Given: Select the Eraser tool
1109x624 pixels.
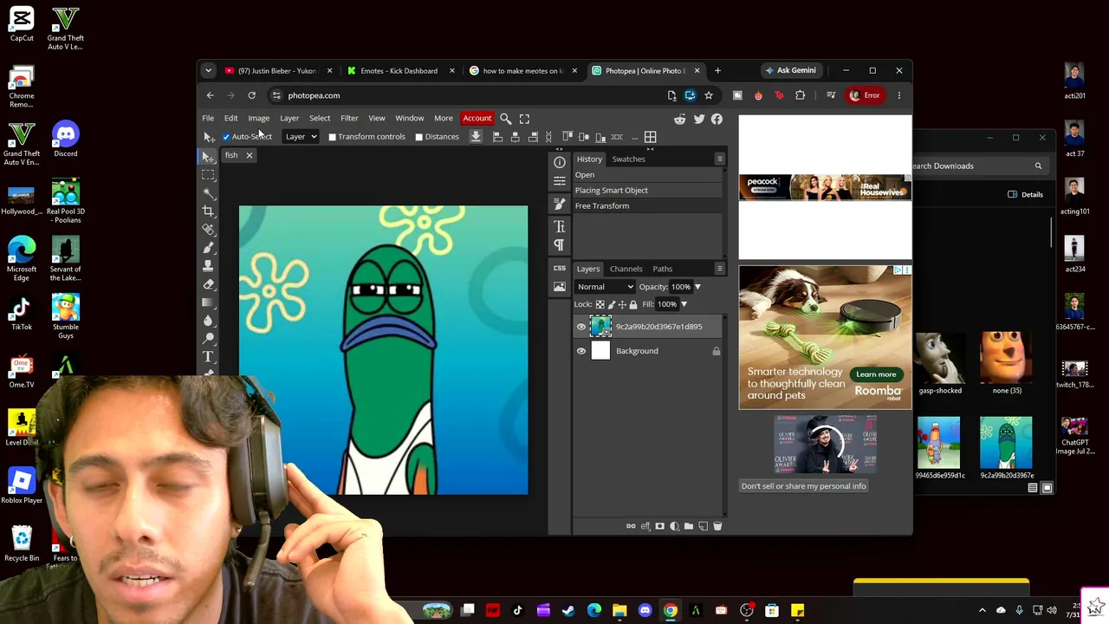Looking at the screenshot, I should (x=209, y=283).
